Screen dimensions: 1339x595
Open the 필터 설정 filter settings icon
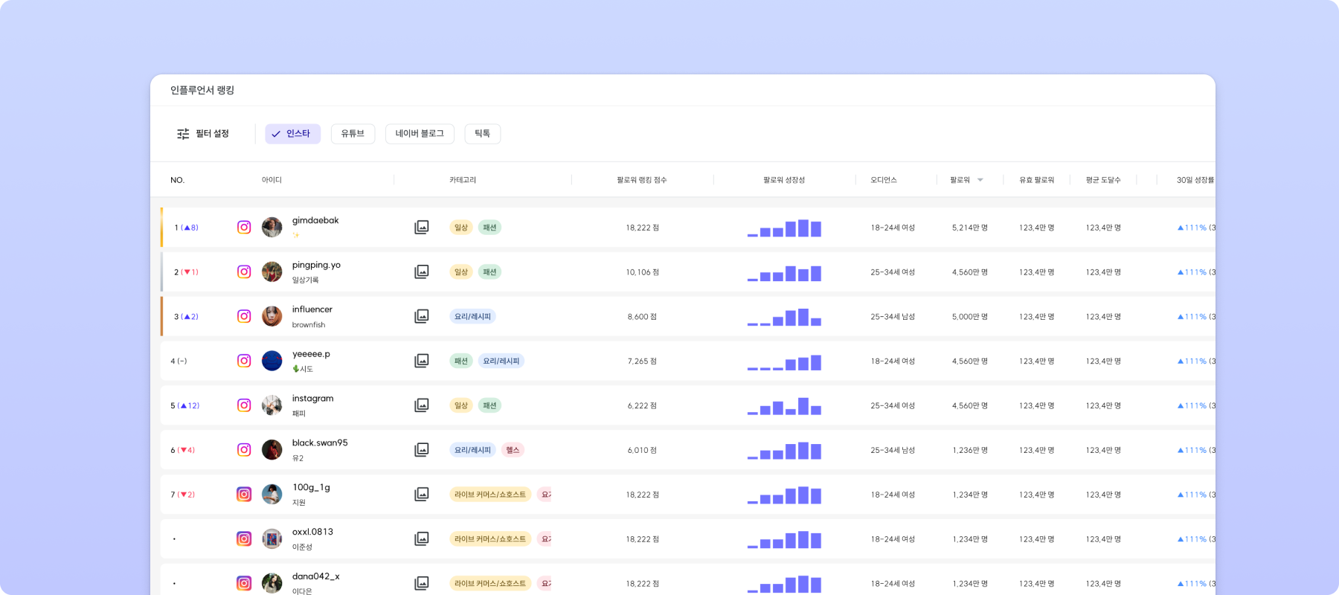coord(183,134)
